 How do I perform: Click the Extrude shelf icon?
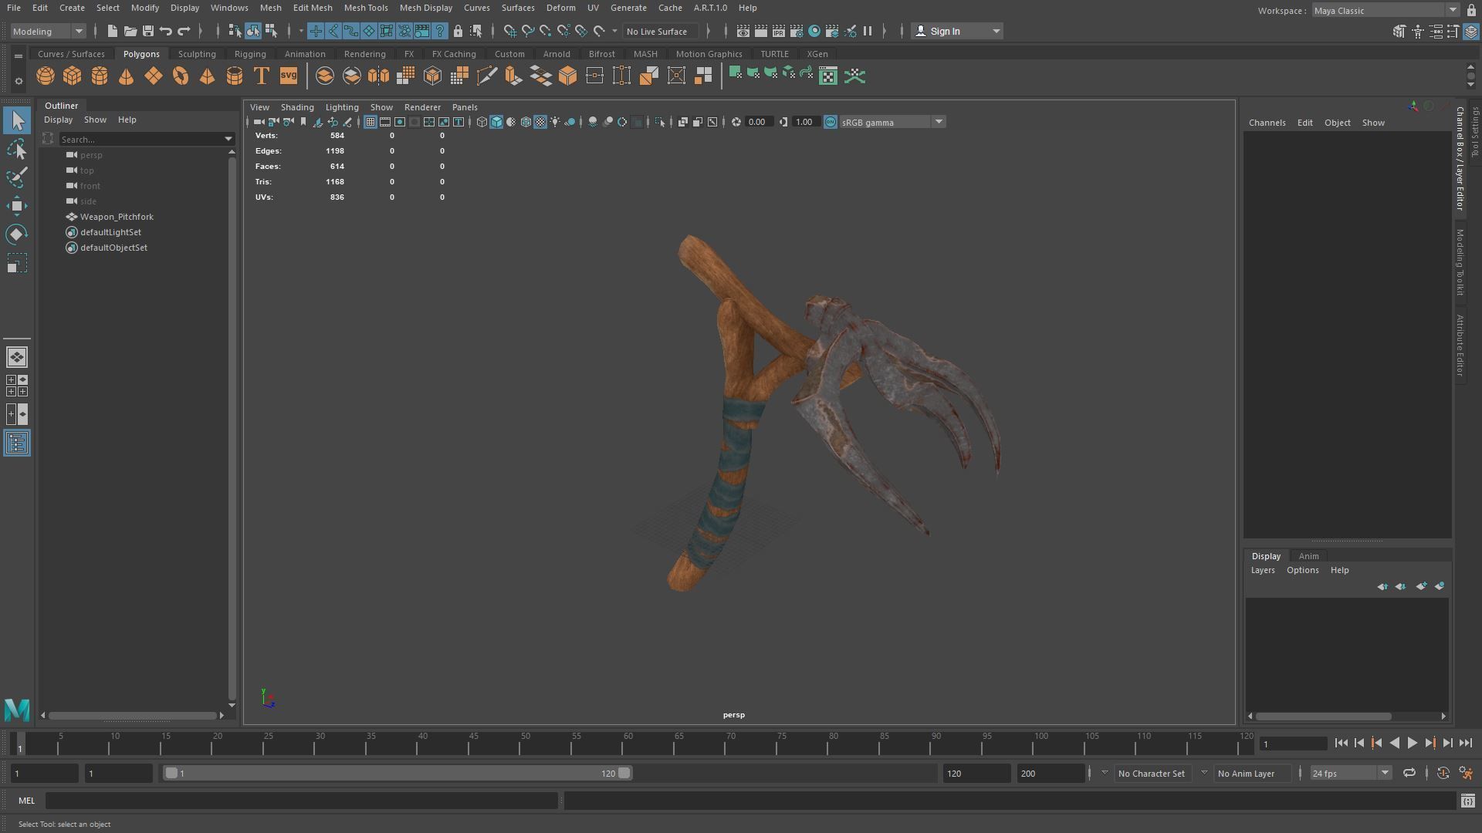tap(513, 76)
